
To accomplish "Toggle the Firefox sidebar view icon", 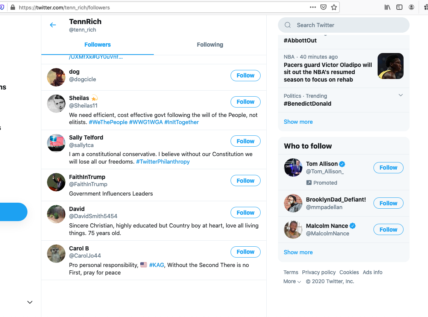I will pos(399,7).
